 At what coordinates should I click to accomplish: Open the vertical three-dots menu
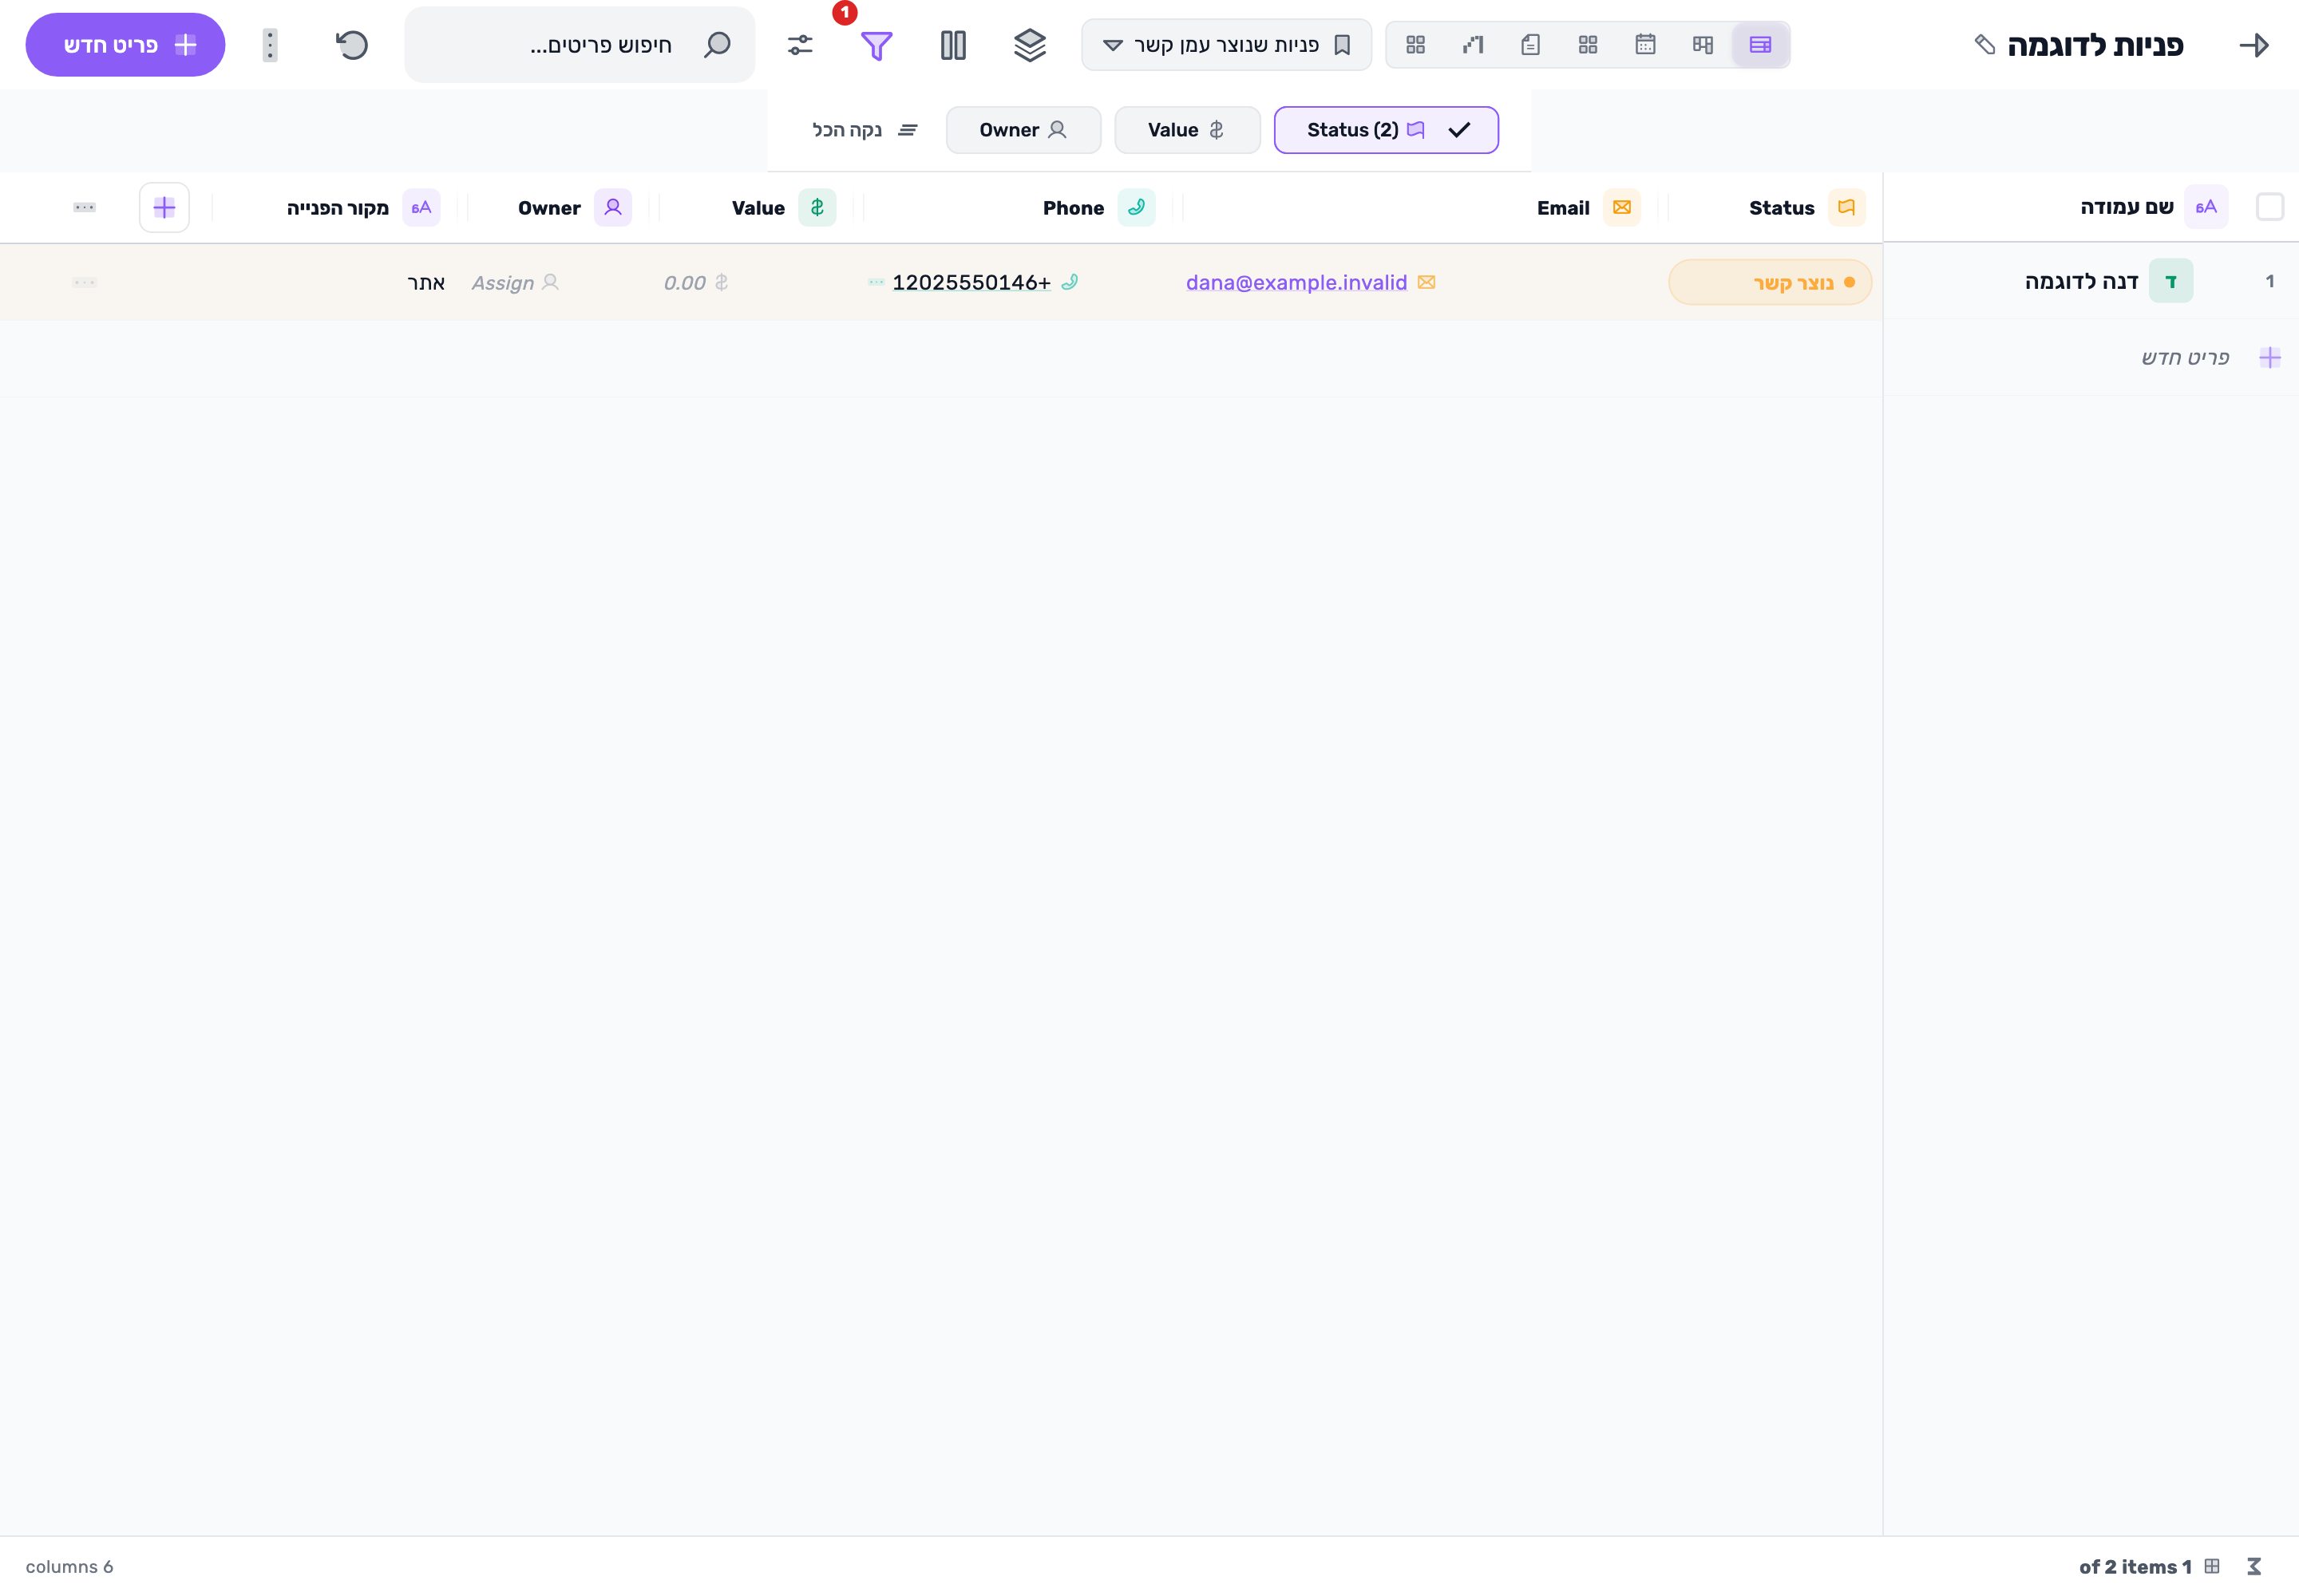point(270,45)
